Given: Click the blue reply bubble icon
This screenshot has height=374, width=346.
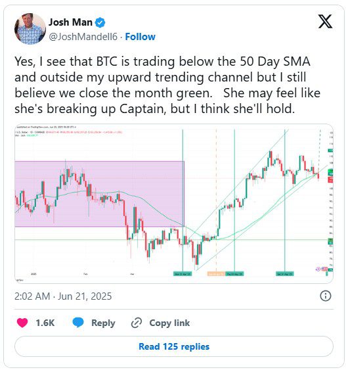Looking at the screenshot, I should point(78,323).
